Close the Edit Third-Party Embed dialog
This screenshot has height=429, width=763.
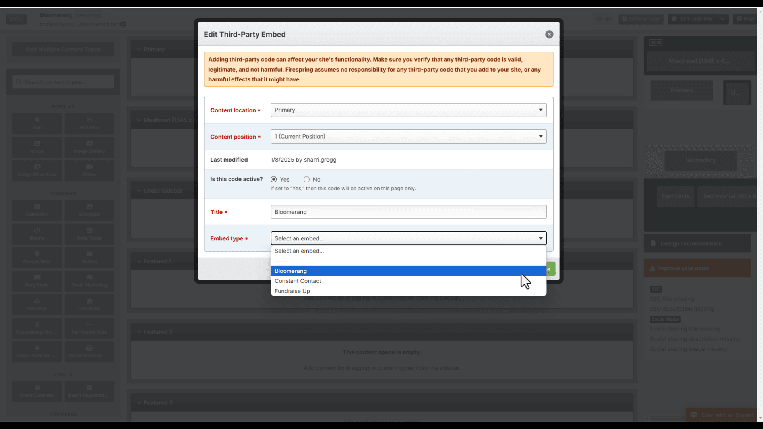[549, 34]
